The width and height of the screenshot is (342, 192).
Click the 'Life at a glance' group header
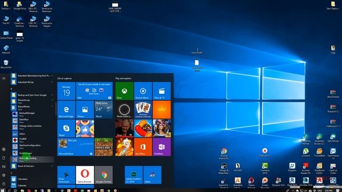point(64,78)
